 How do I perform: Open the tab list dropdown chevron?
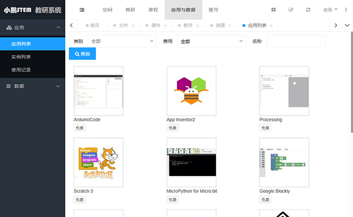pyautogui.click(x=347, y=25)
